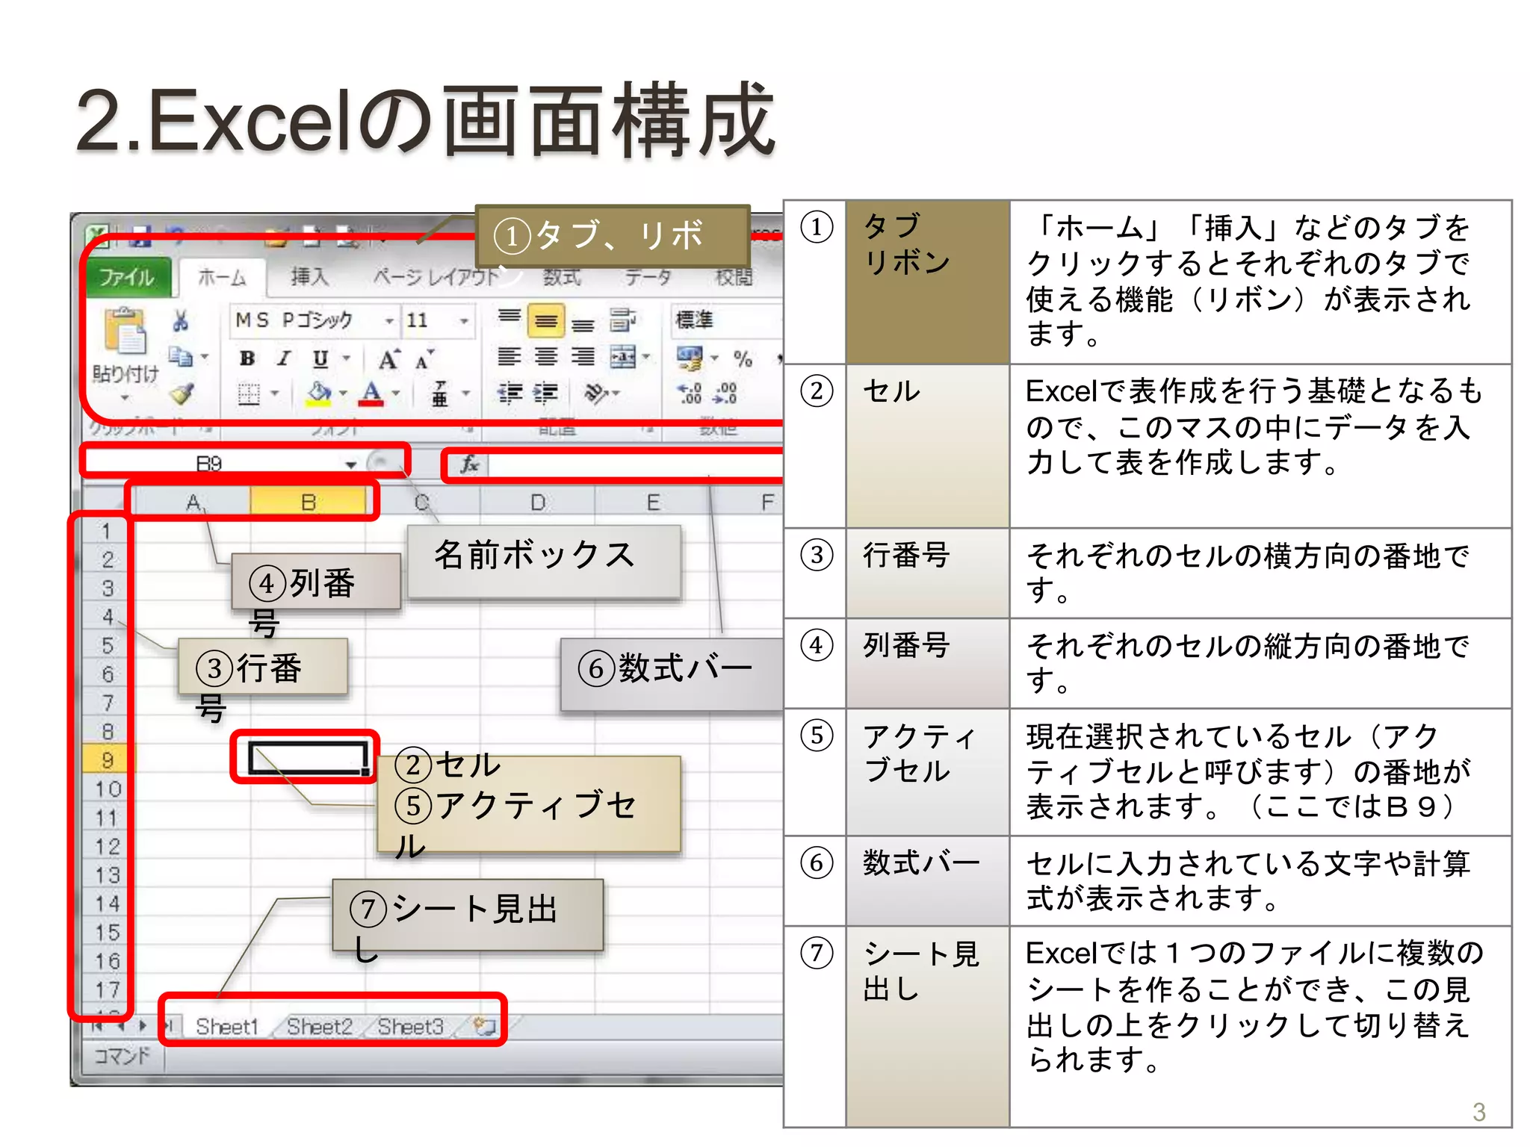1530x1147 pixels.
Task: Toggle Bold formatting
Action: tap(247, 359)
